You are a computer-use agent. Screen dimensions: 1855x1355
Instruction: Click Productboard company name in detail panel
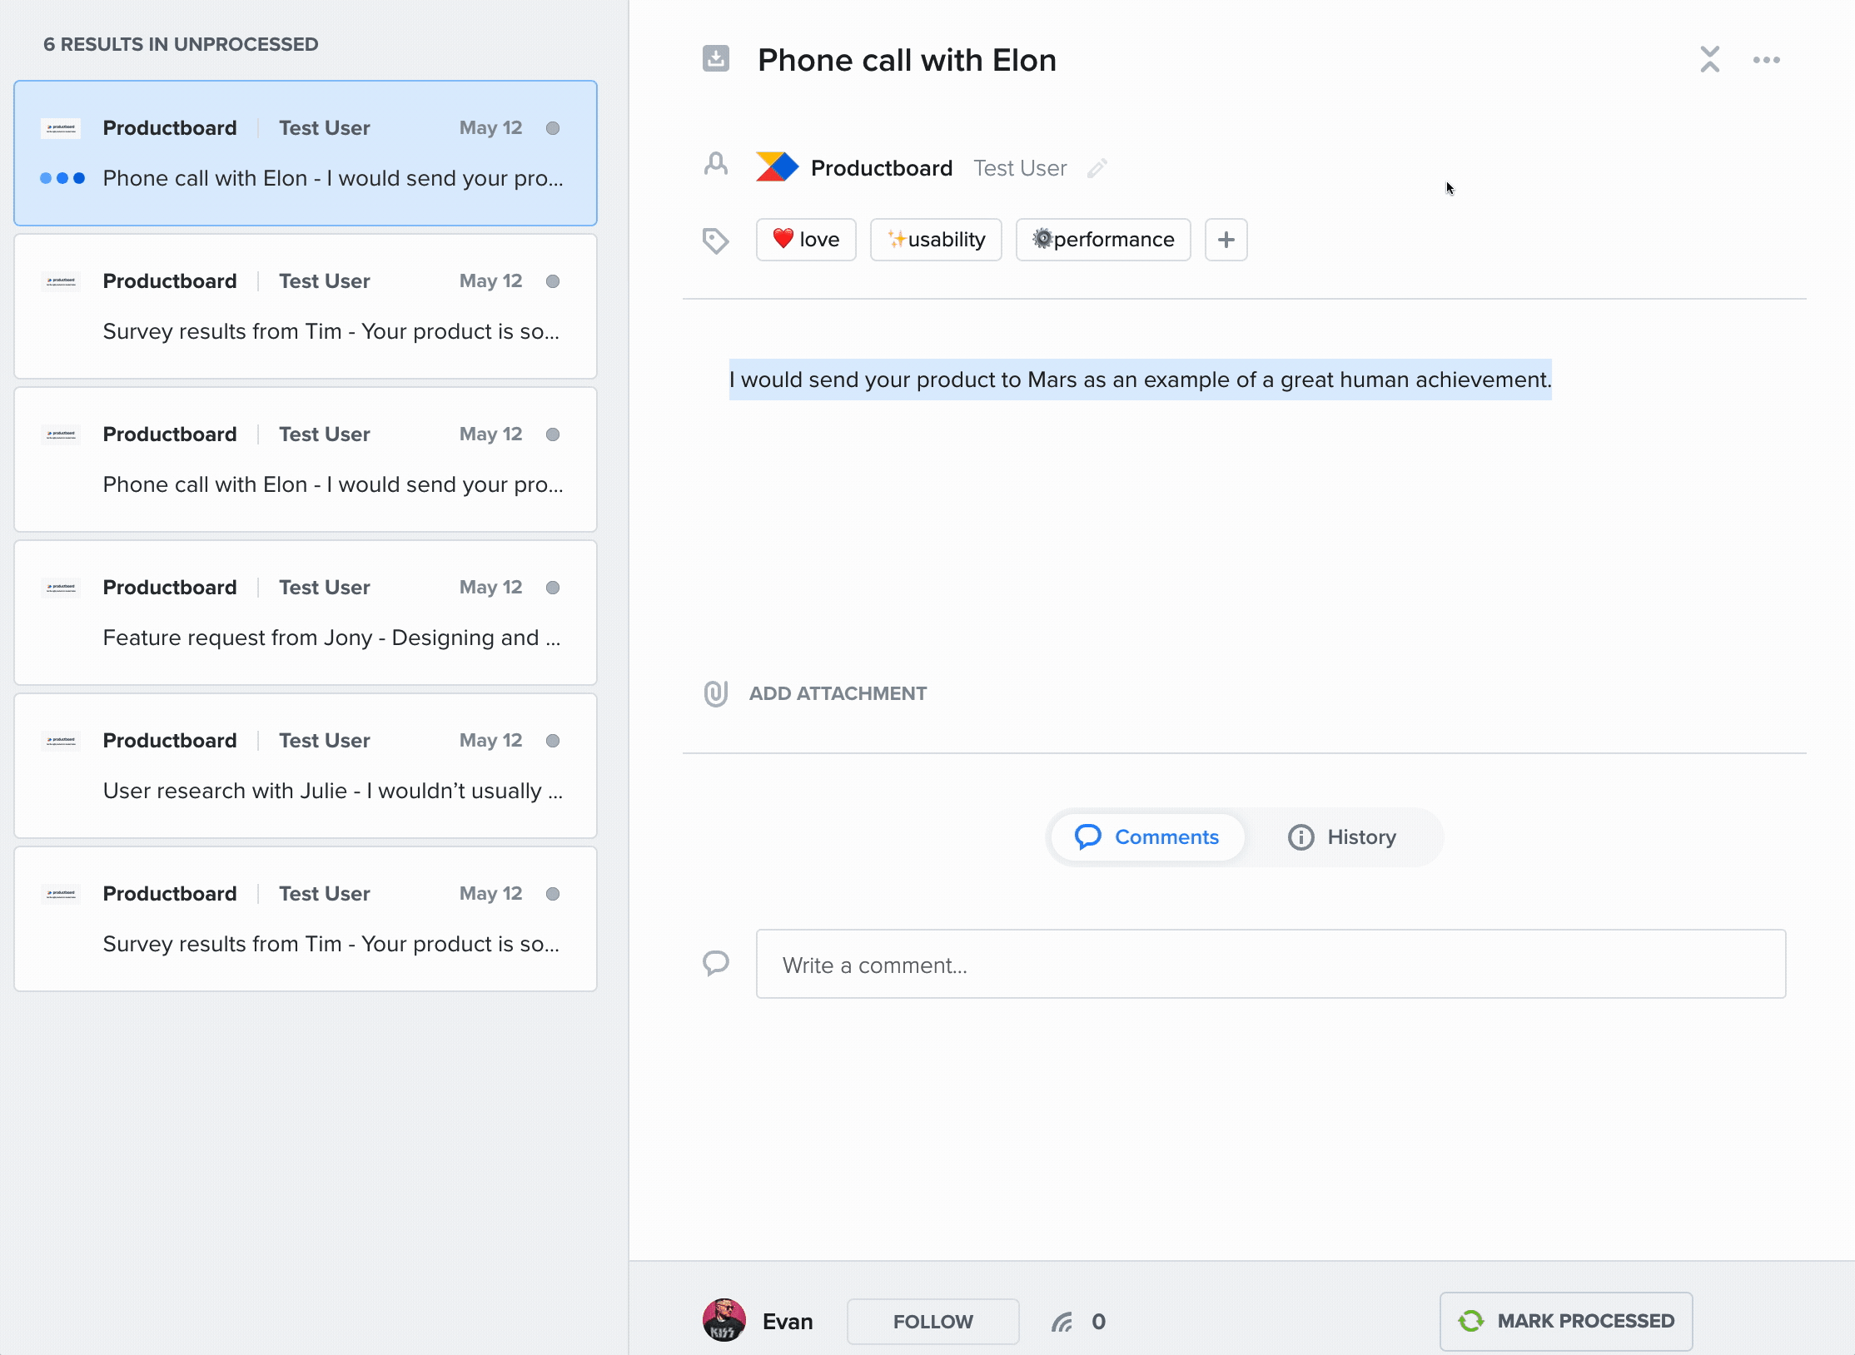pyautogui.click(x=882, y=168)
